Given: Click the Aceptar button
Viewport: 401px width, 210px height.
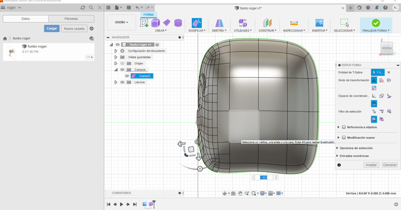Looking at the screenshot, I should [x=371, y=165].
